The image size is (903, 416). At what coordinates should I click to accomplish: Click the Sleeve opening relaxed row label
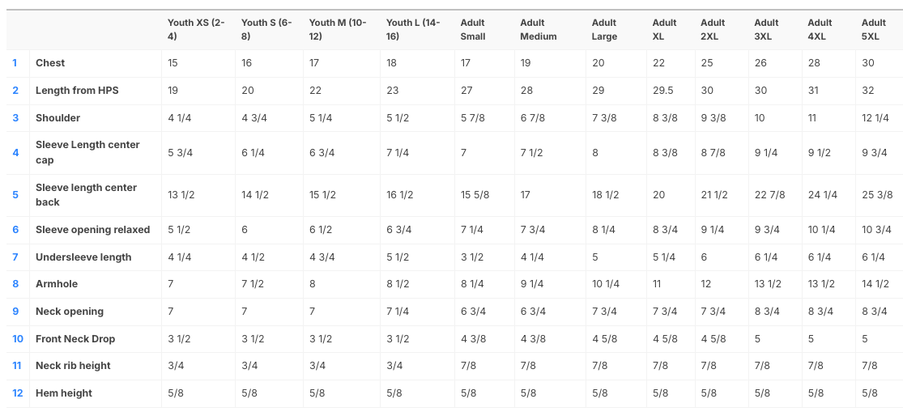92,230
